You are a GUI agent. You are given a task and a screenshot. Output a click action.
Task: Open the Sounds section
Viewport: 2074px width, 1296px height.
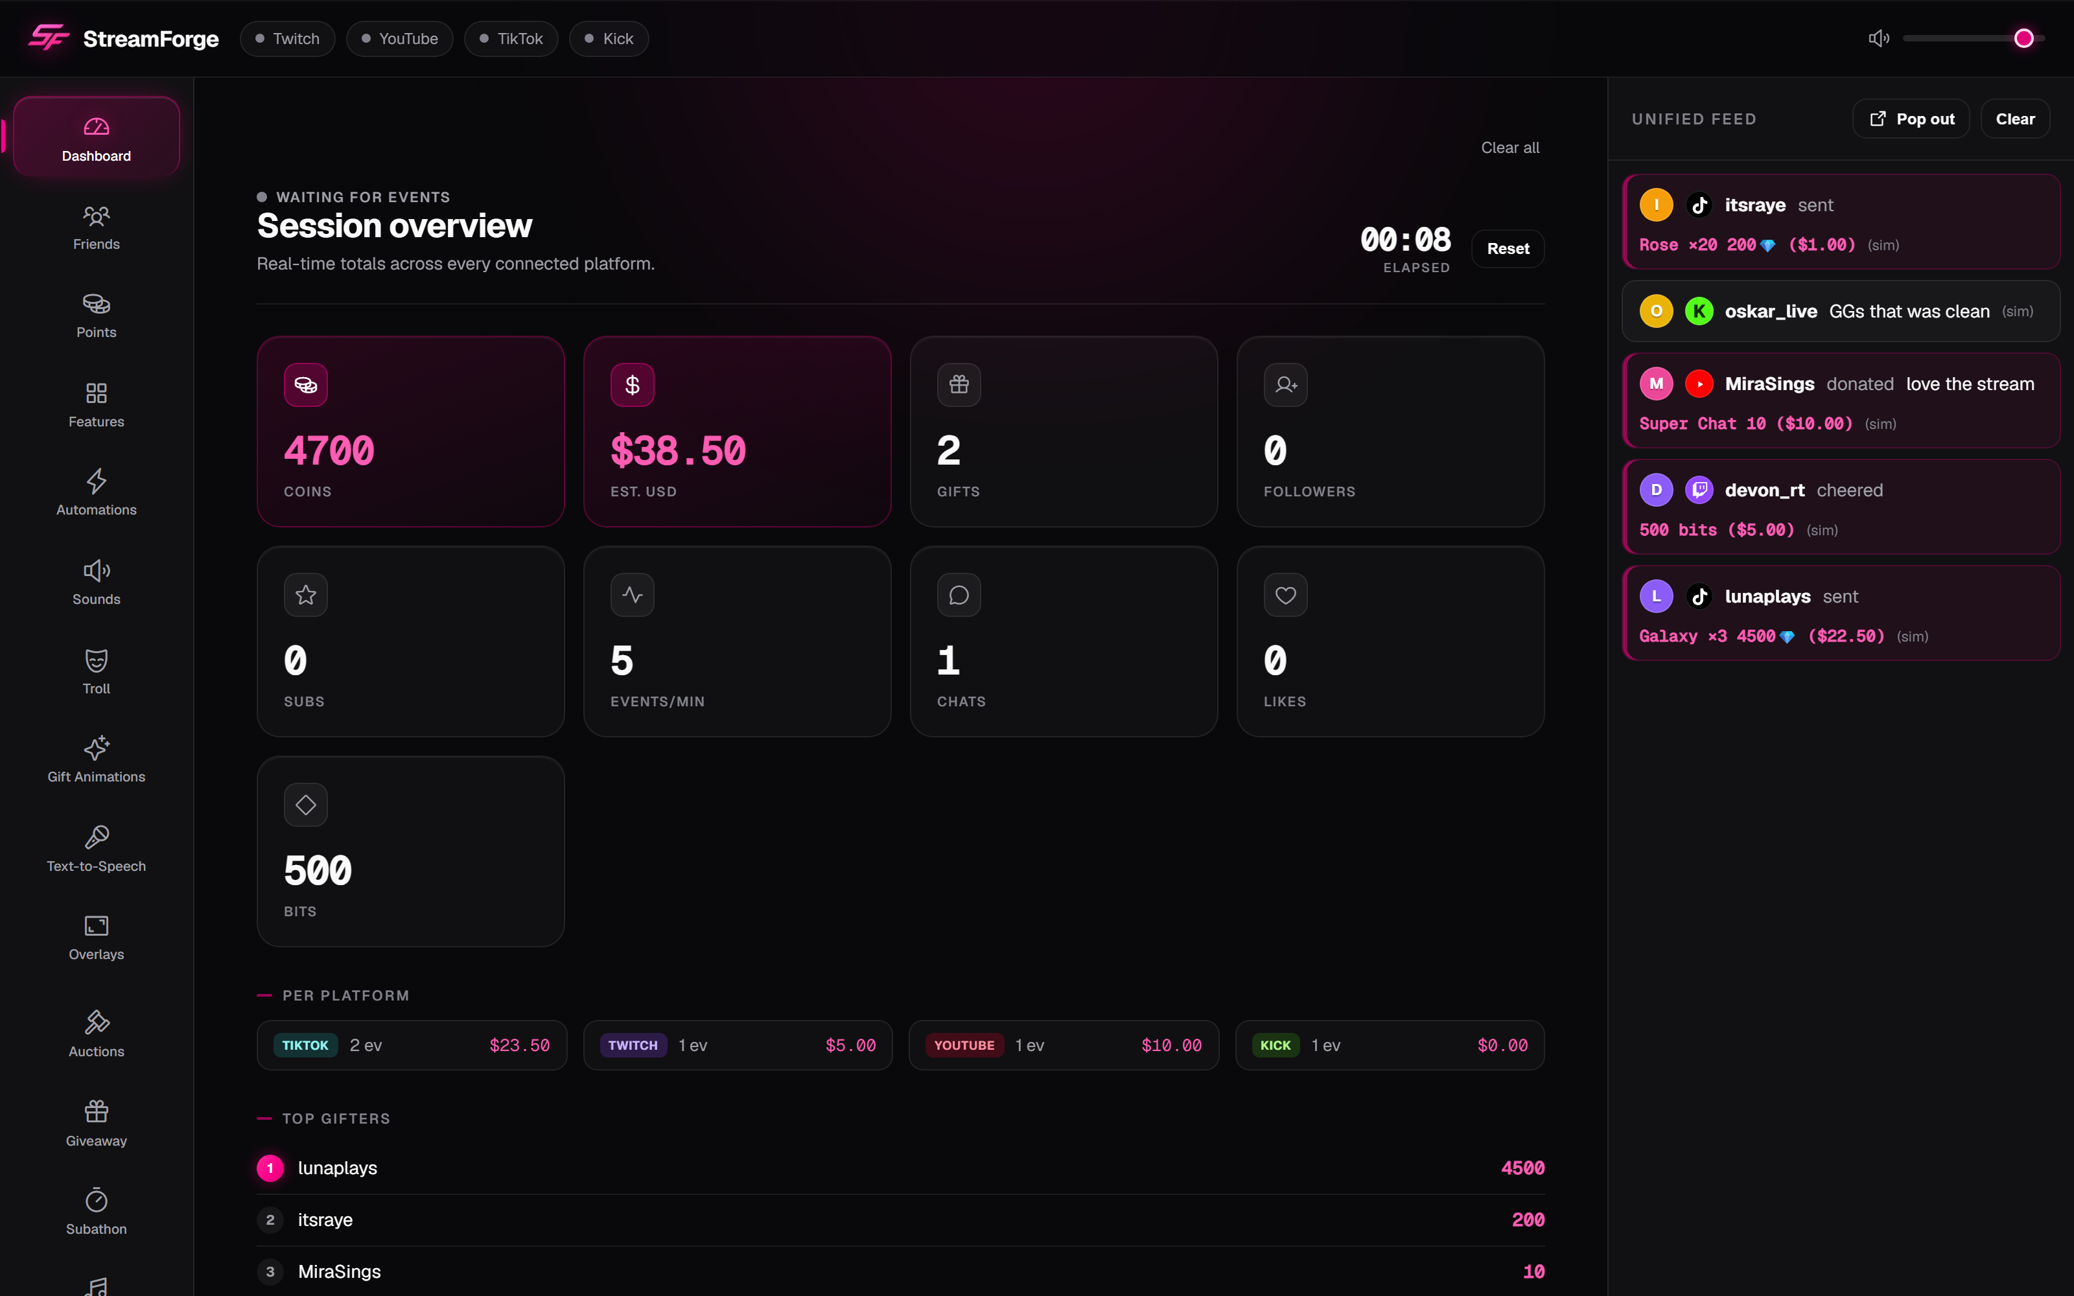click(96, 582)
